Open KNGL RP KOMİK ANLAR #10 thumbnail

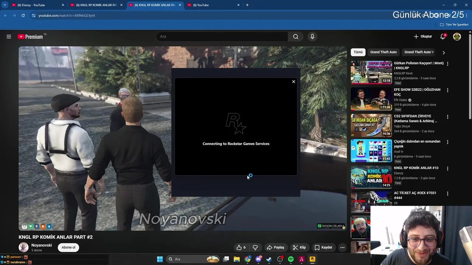click(371, 177)
